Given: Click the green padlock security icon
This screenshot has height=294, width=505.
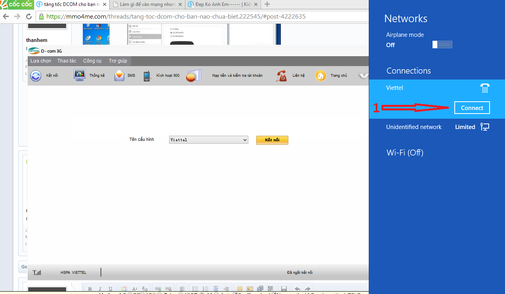Looking at the screenshot, I should [x=41, y=17].
